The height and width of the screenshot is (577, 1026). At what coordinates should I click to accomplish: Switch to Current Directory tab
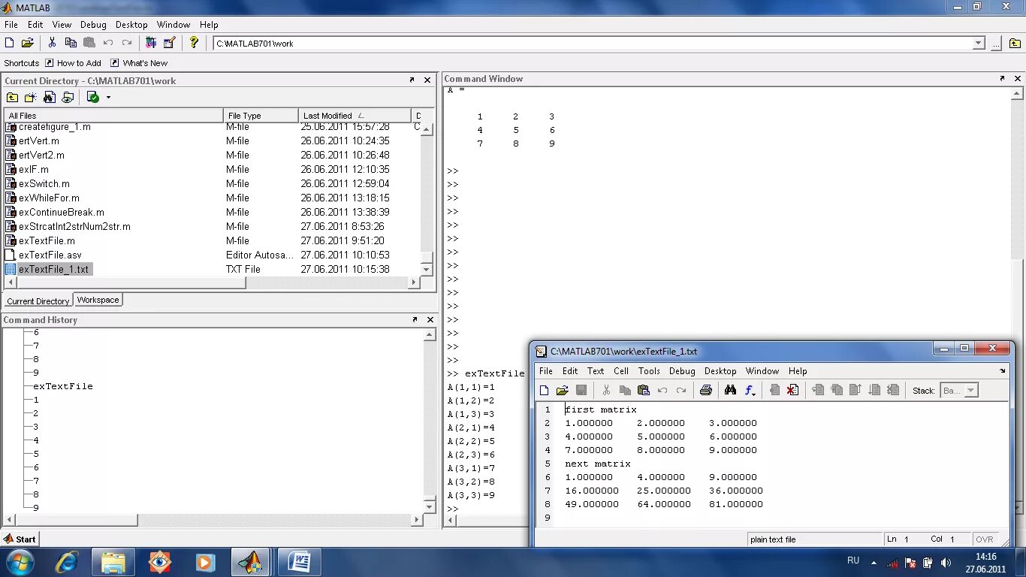click(38, 301)
